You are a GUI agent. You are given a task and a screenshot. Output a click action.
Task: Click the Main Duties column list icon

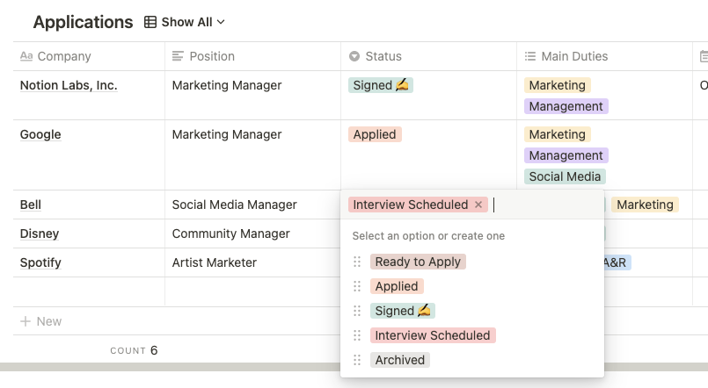tap(530, 56)
